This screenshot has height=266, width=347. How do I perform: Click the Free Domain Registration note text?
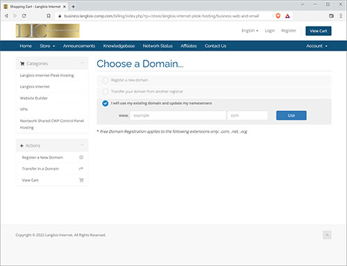tap(172, 131)
